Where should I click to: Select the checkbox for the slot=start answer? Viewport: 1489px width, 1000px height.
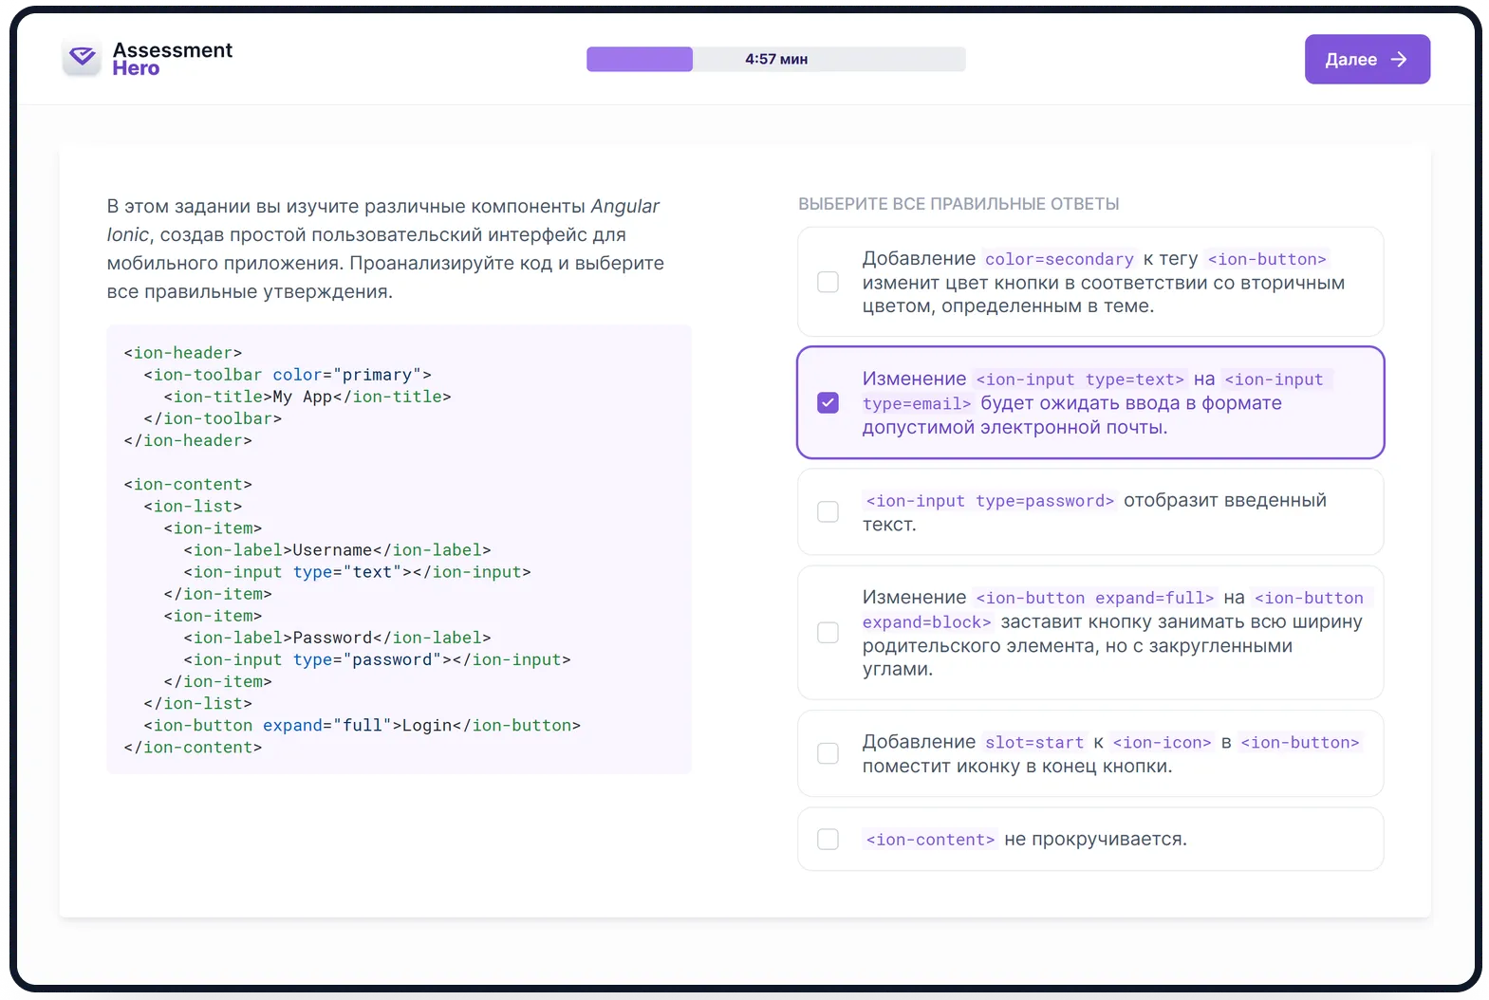click(x=828, y=753)
